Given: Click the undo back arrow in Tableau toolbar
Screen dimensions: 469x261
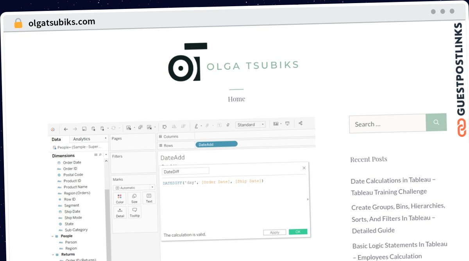Looking at the screenshot, I should pyautogui.click(x=66, y=129).
